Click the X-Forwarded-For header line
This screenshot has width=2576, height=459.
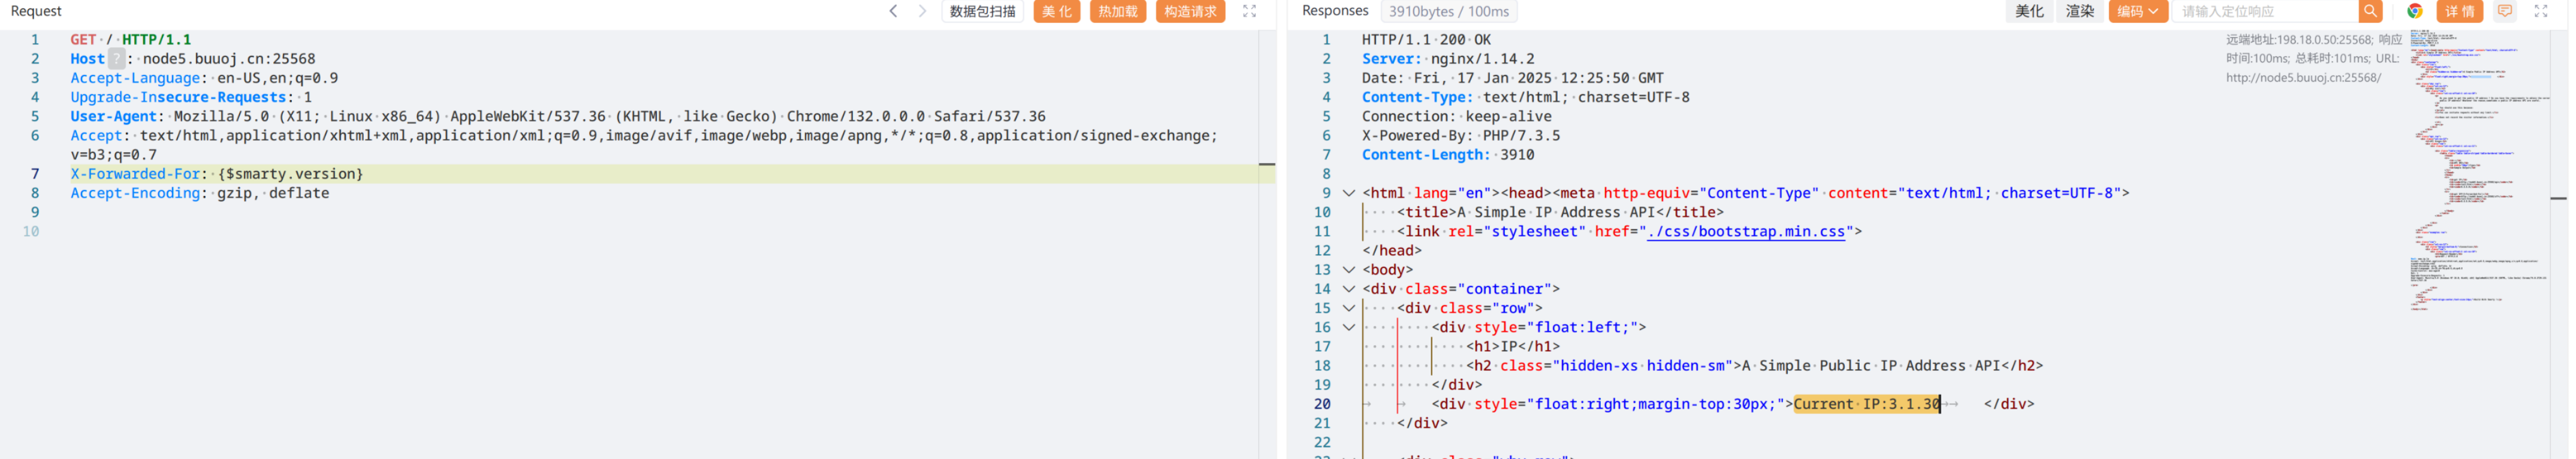pos(217,174)
